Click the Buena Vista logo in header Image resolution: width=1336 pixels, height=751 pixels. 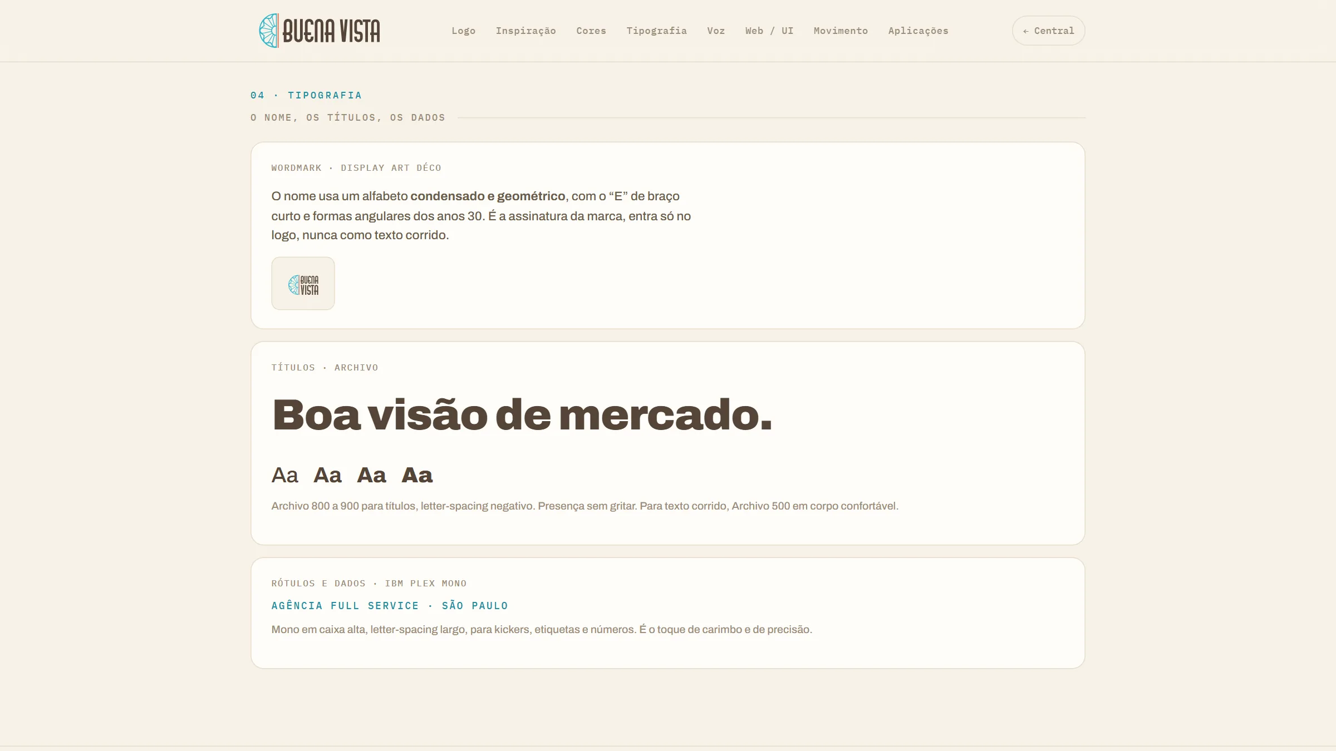320,31
